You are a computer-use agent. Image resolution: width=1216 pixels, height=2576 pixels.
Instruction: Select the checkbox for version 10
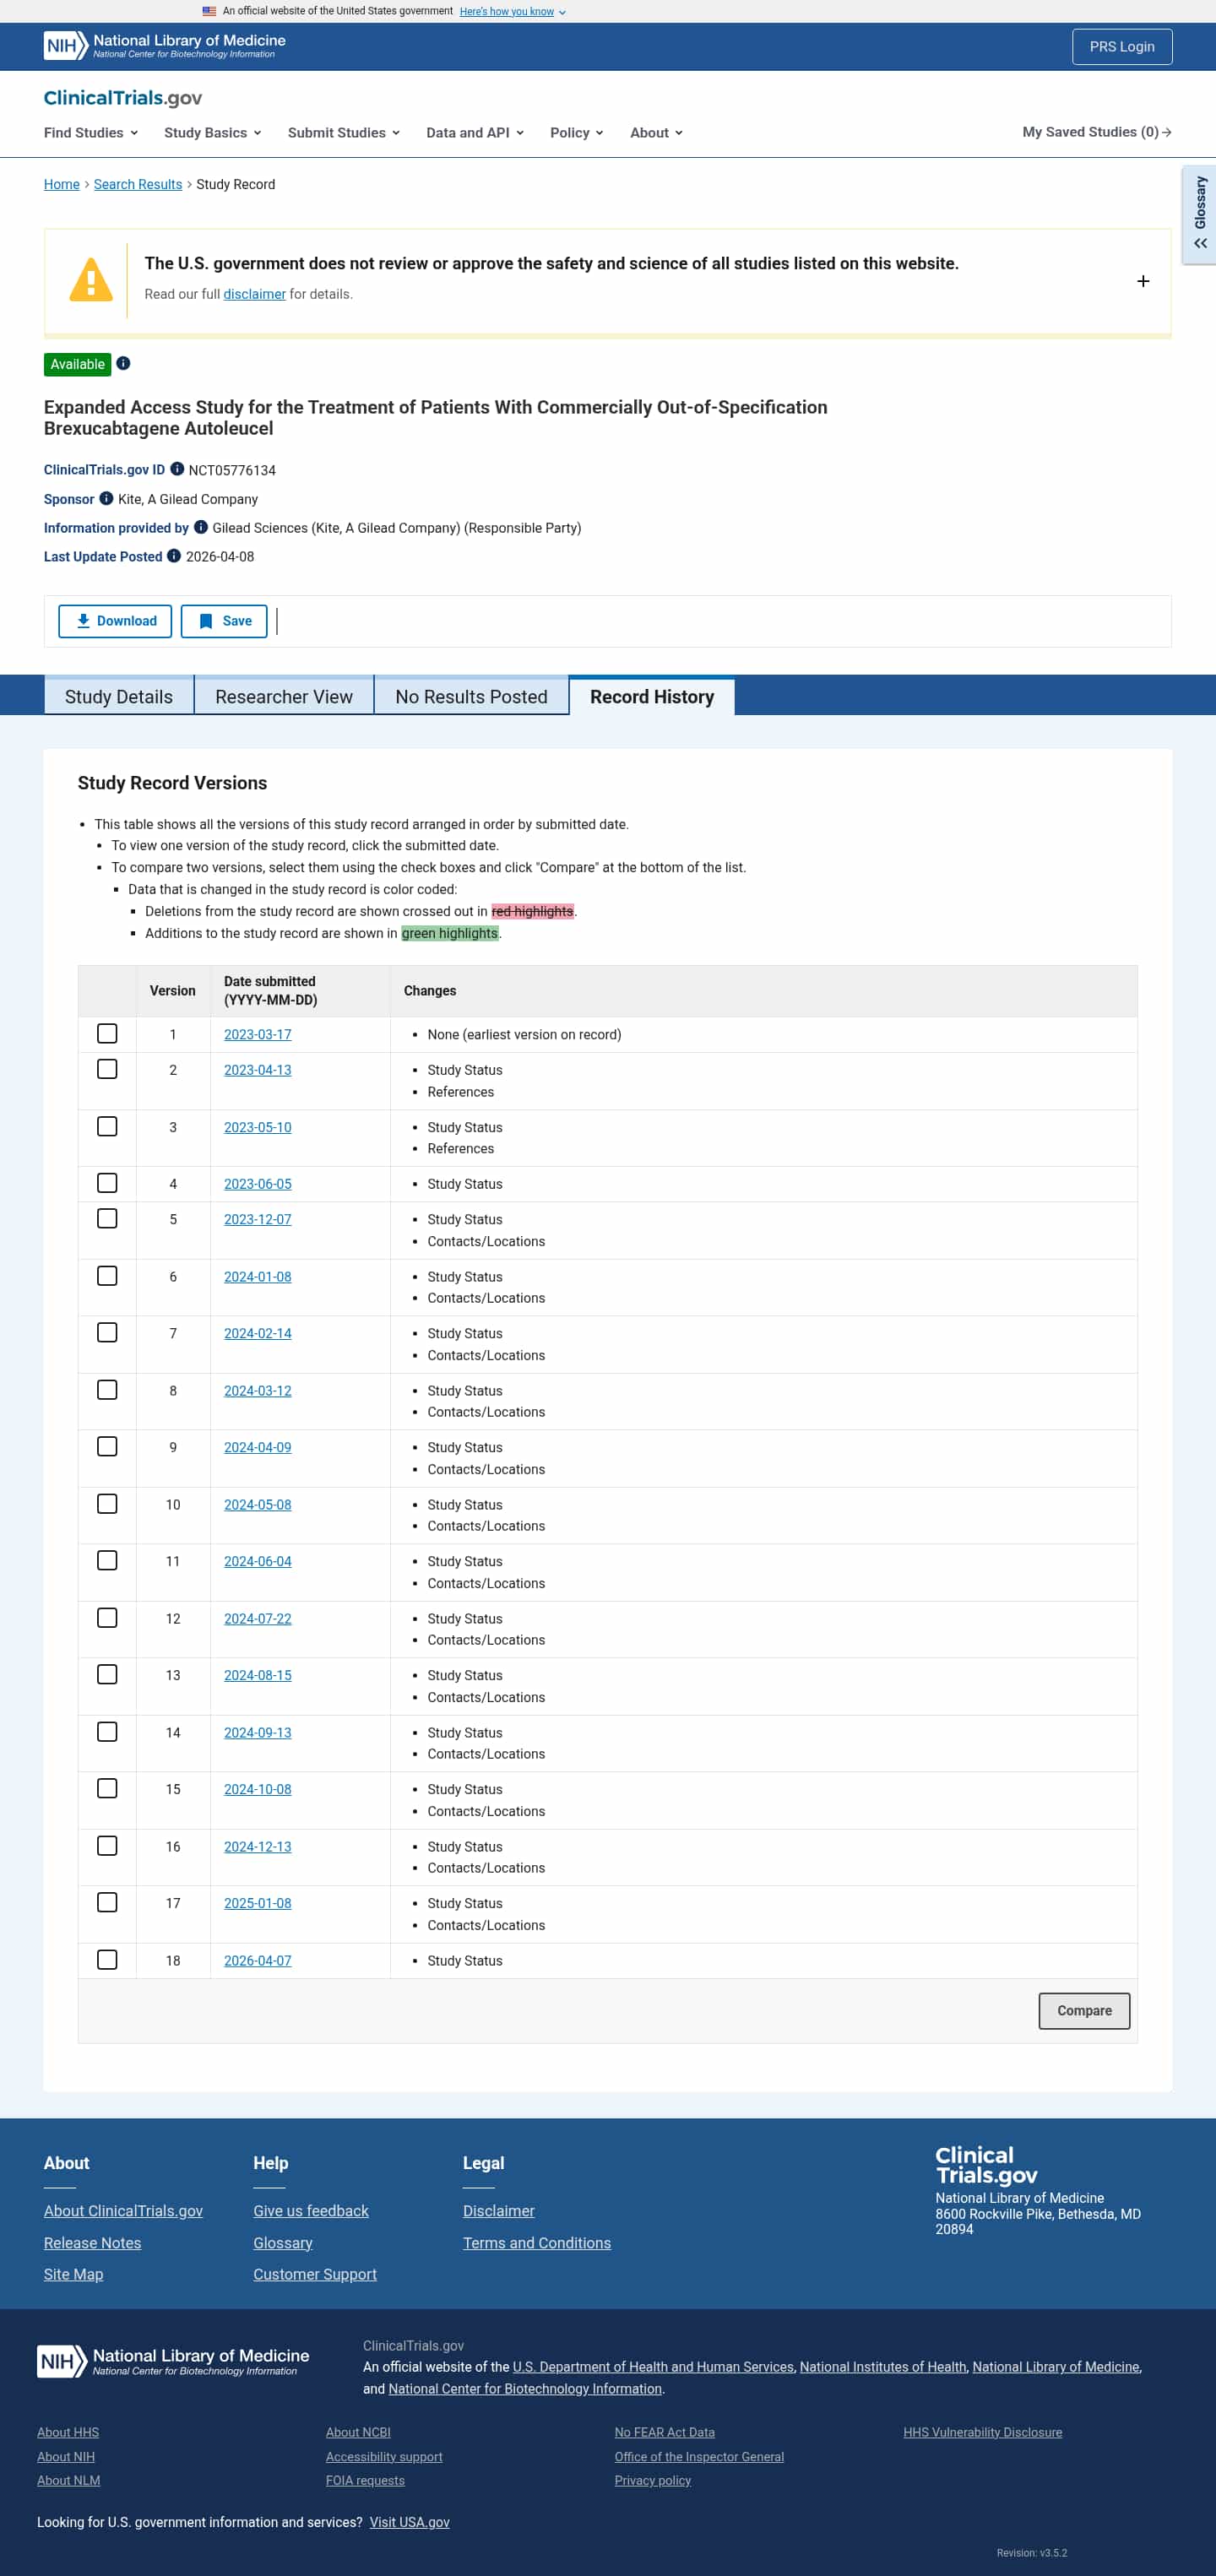tap(107, 1503)
